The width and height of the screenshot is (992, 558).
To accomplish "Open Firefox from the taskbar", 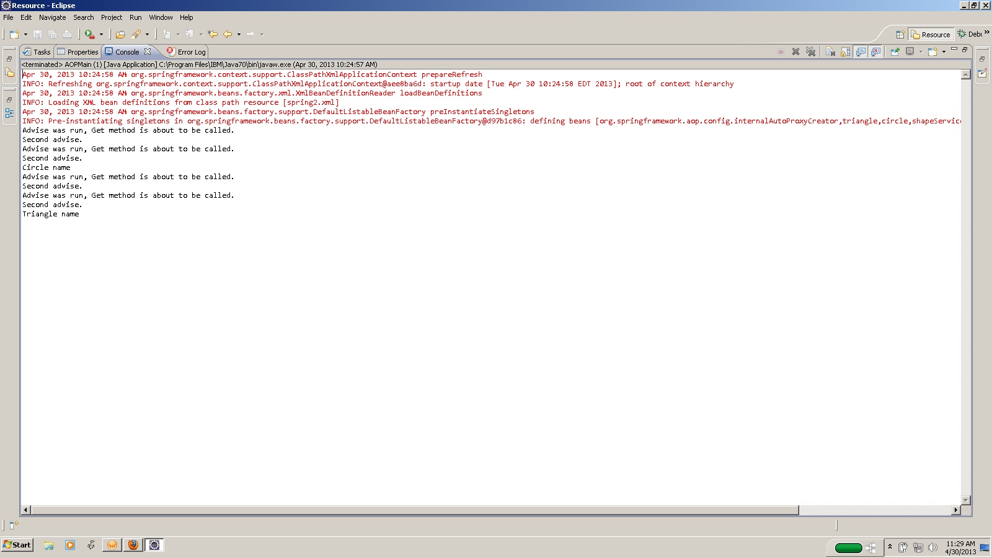I will click(133, 545).
